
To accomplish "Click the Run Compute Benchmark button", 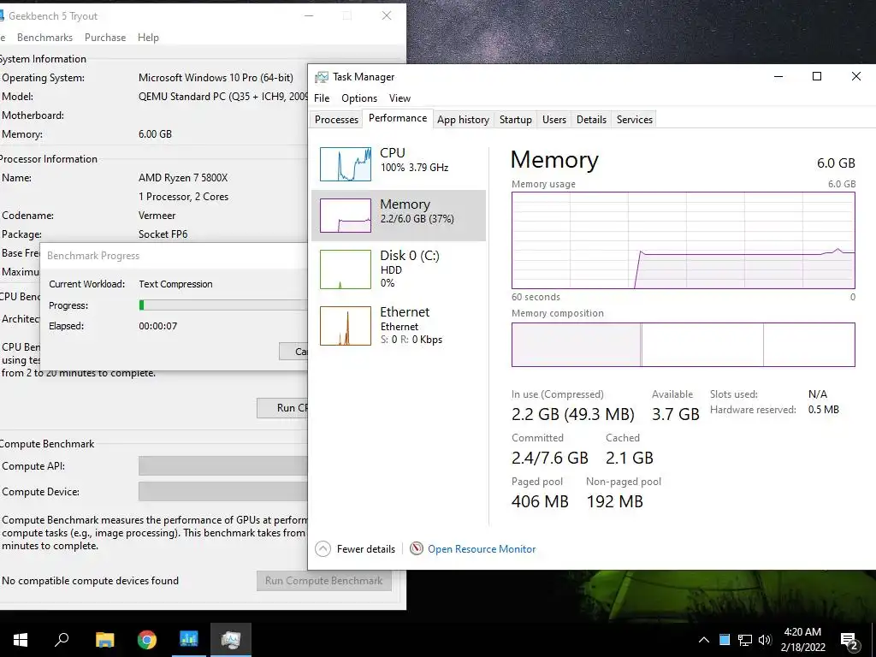I will click(324, 581).
